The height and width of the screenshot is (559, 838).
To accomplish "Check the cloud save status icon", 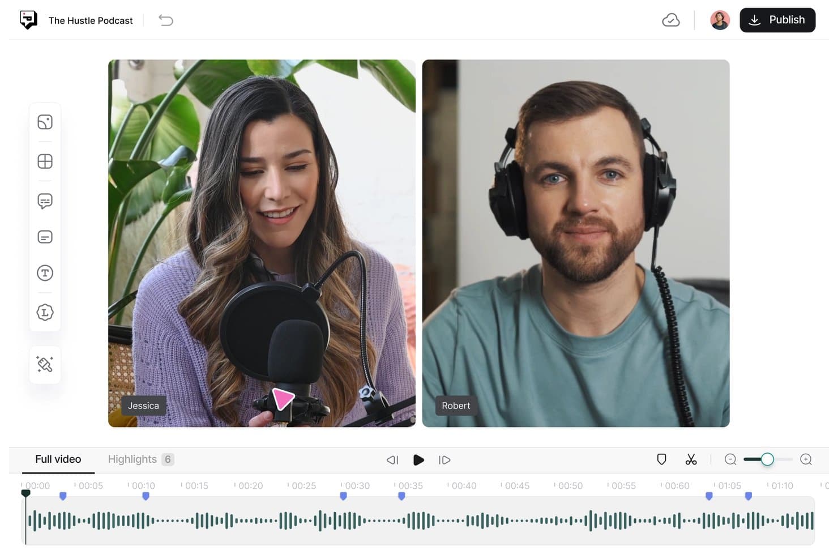I will [x=671, y=20].
